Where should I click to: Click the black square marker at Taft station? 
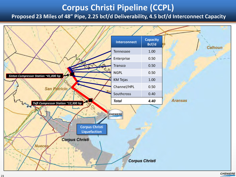[91, 100]
